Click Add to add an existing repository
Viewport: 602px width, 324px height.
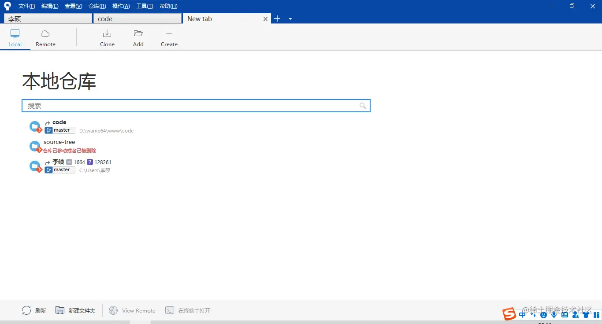[x=138, y=38]
